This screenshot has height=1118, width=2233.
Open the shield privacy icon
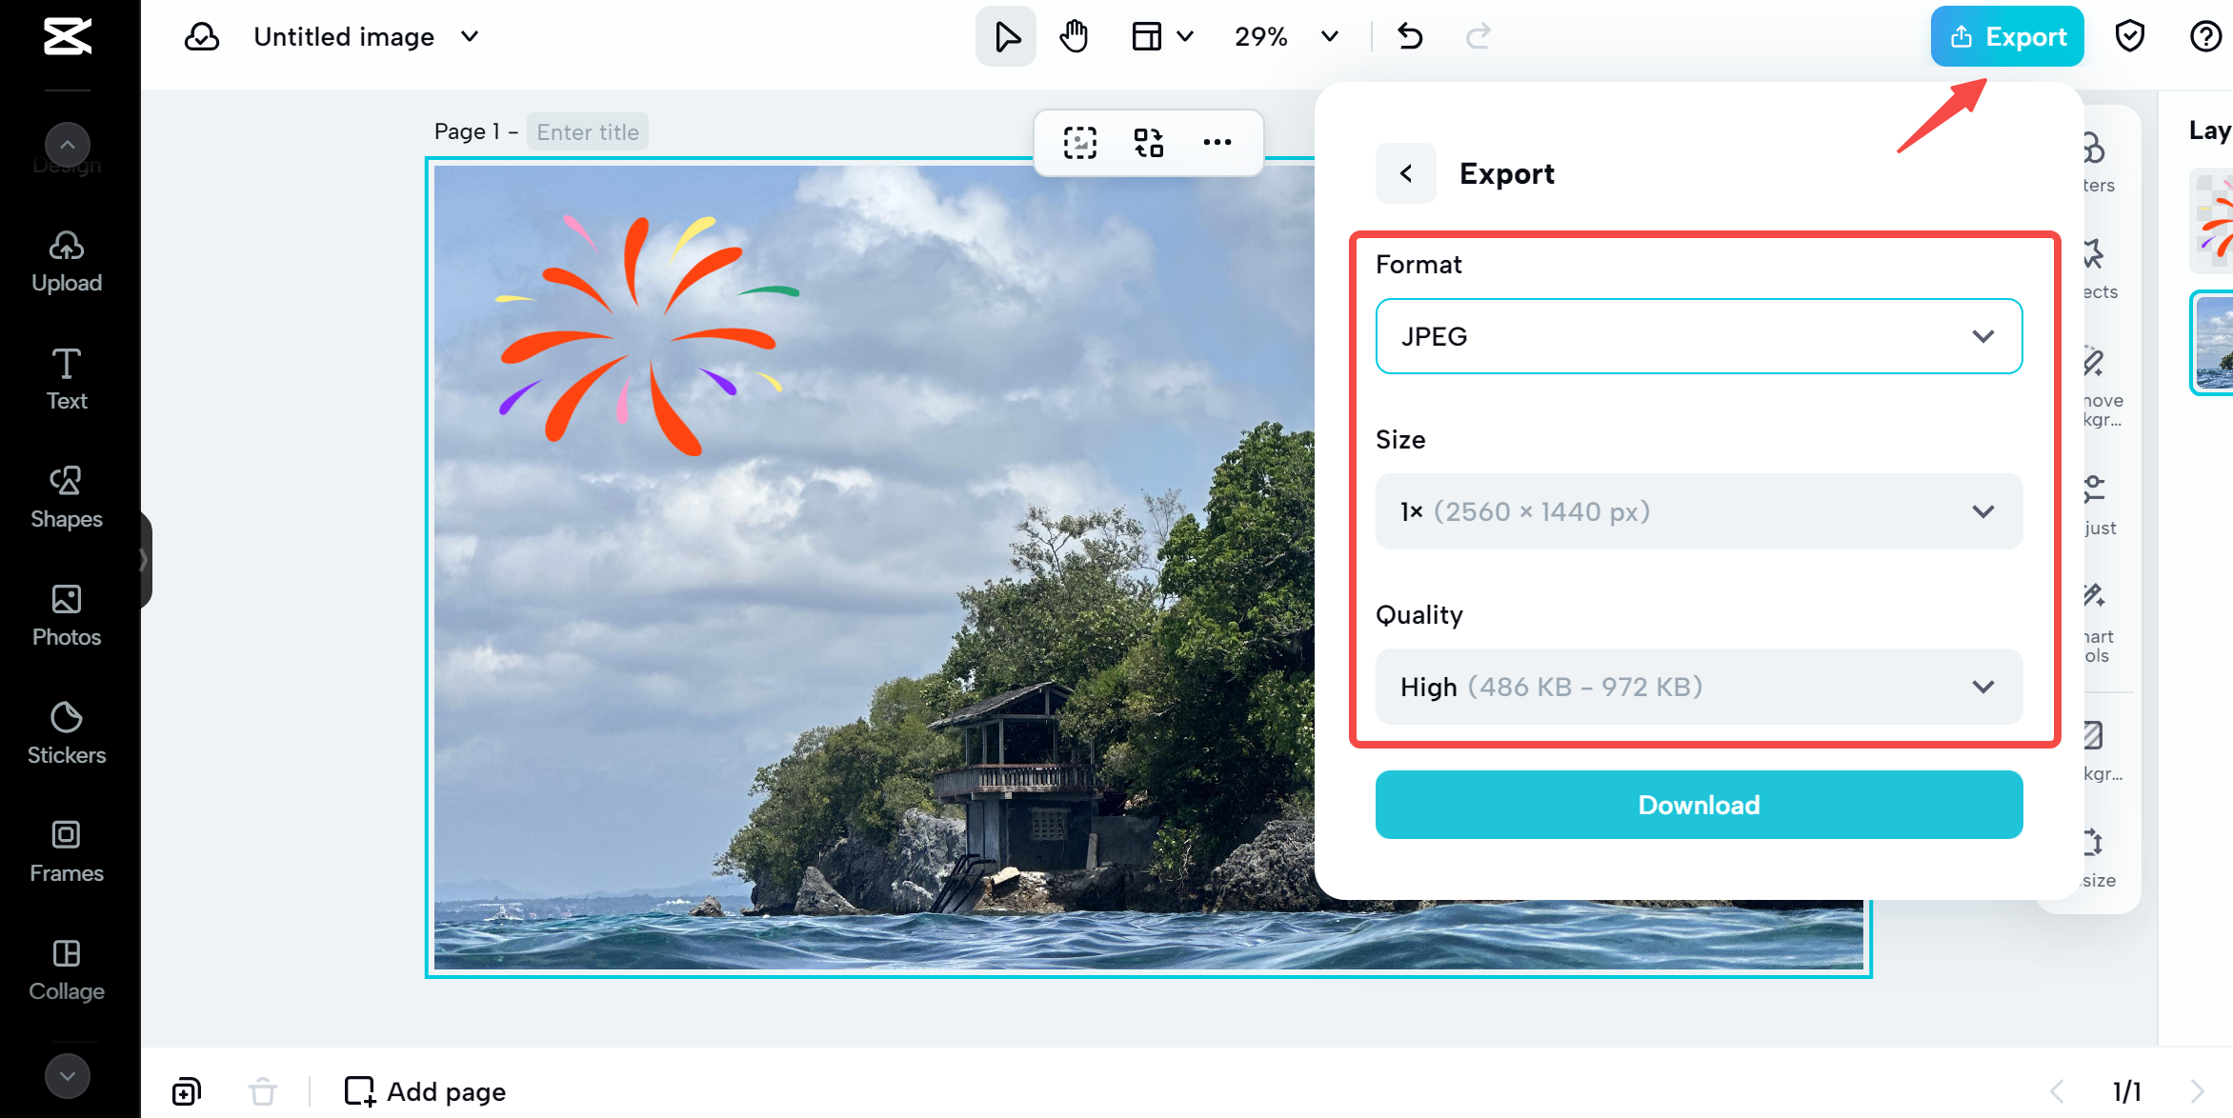(2130, 36)
